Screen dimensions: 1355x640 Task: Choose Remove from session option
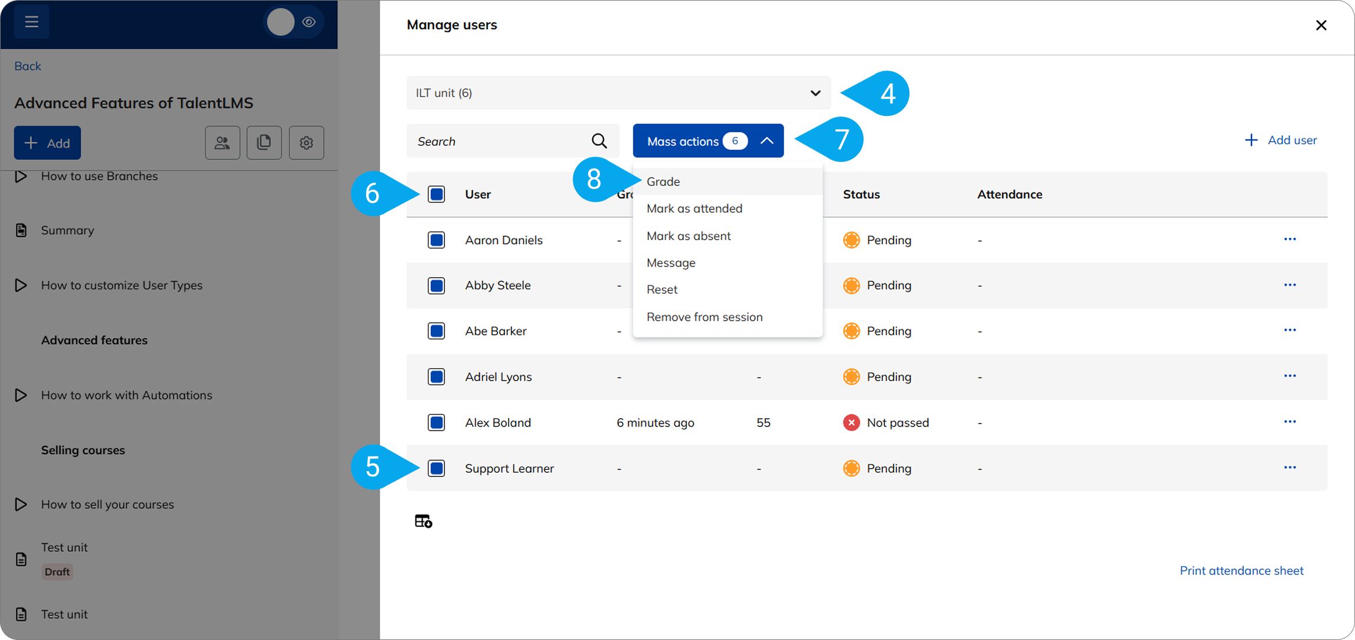pyautogui.click(x=728, y=317)
